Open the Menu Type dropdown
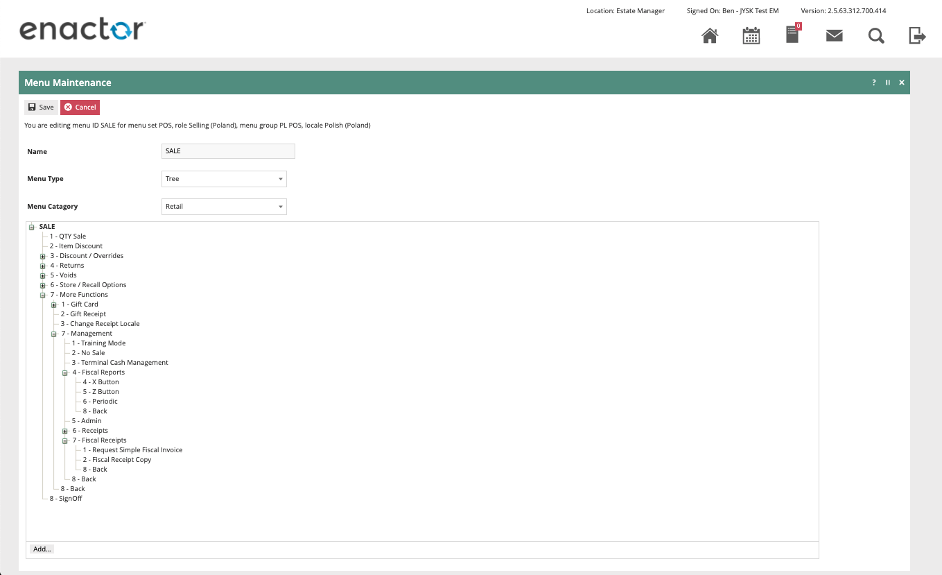Image resolution: width=942 pixels, height=575 pixels. [224, 179]
